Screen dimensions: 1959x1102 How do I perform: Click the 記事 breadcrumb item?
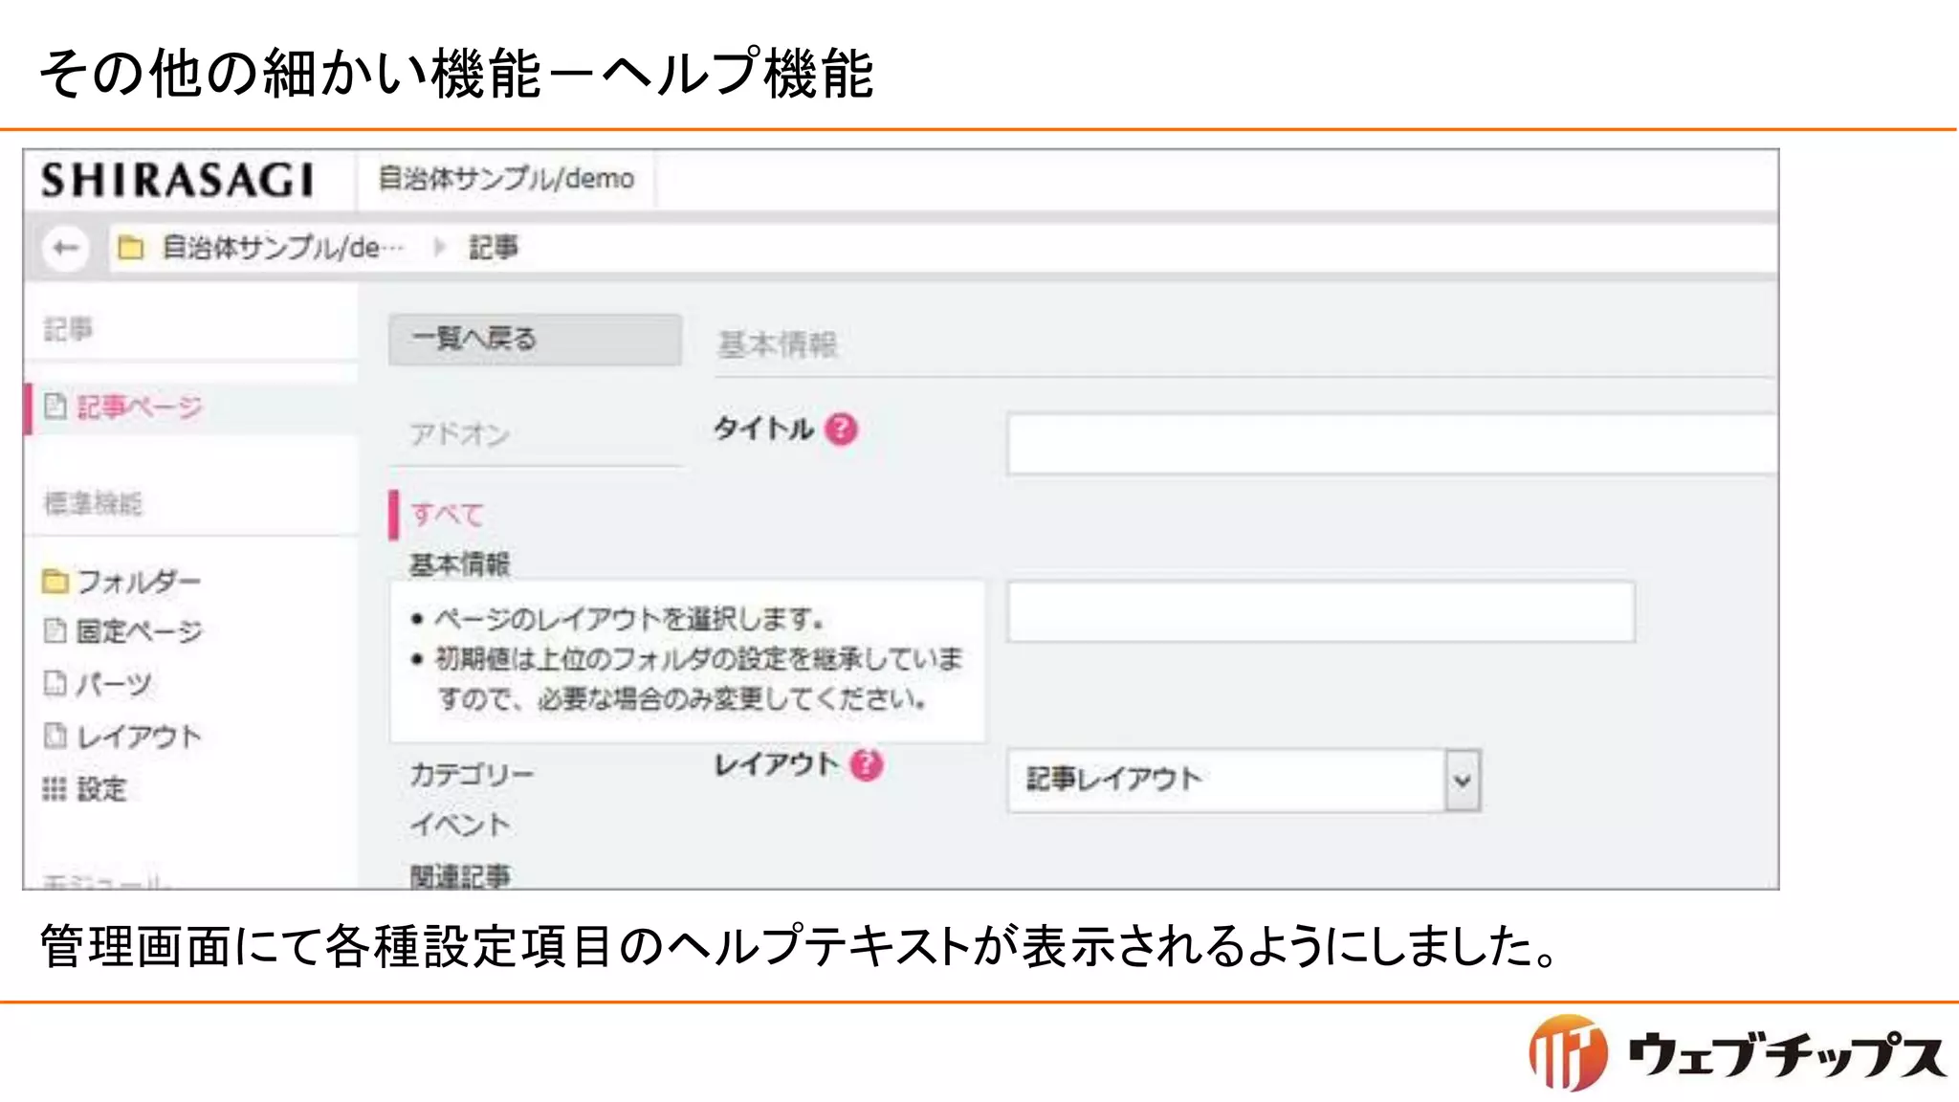[x=494, y=248]
